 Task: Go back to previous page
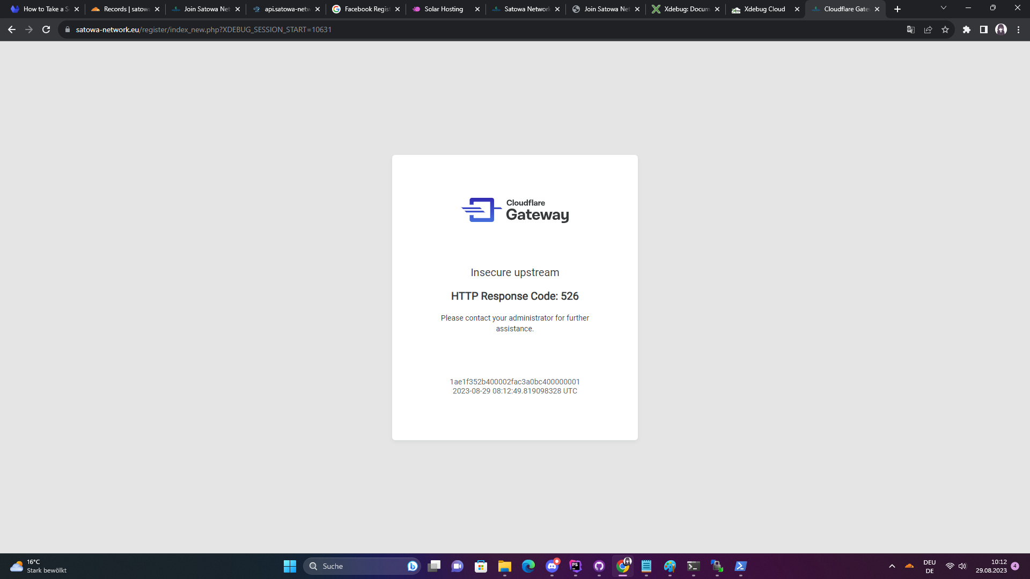coord(12,29)
